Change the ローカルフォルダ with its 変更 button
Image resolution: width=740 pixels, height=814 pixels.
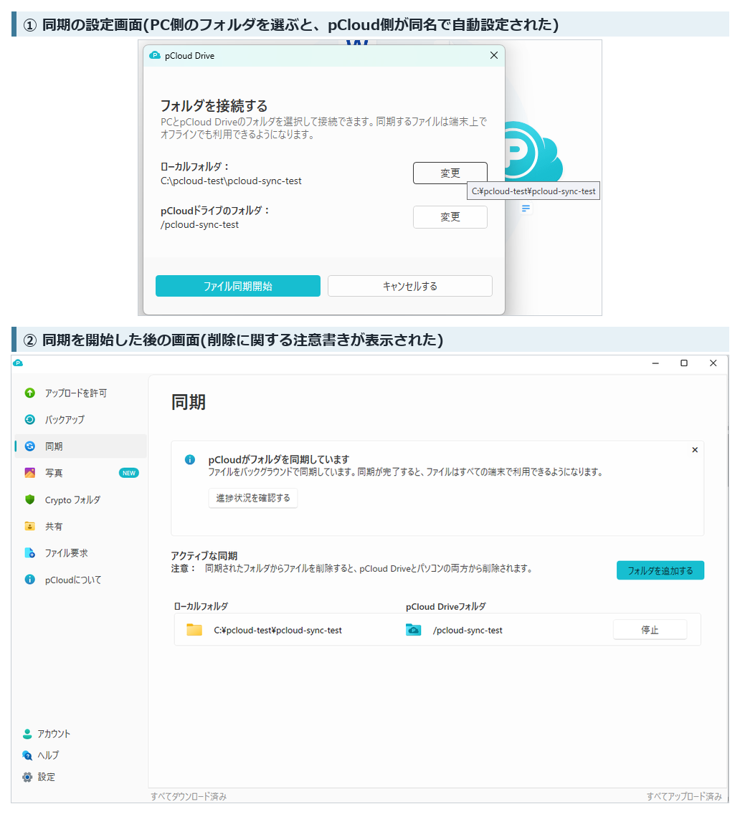[450, 173]
